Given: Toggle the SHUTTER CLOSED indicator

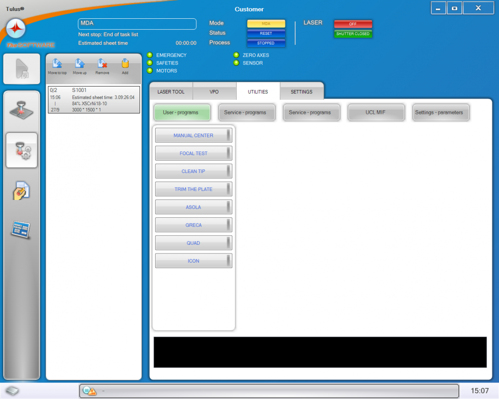Looking at the screenshot, I should tap(353, 34).
